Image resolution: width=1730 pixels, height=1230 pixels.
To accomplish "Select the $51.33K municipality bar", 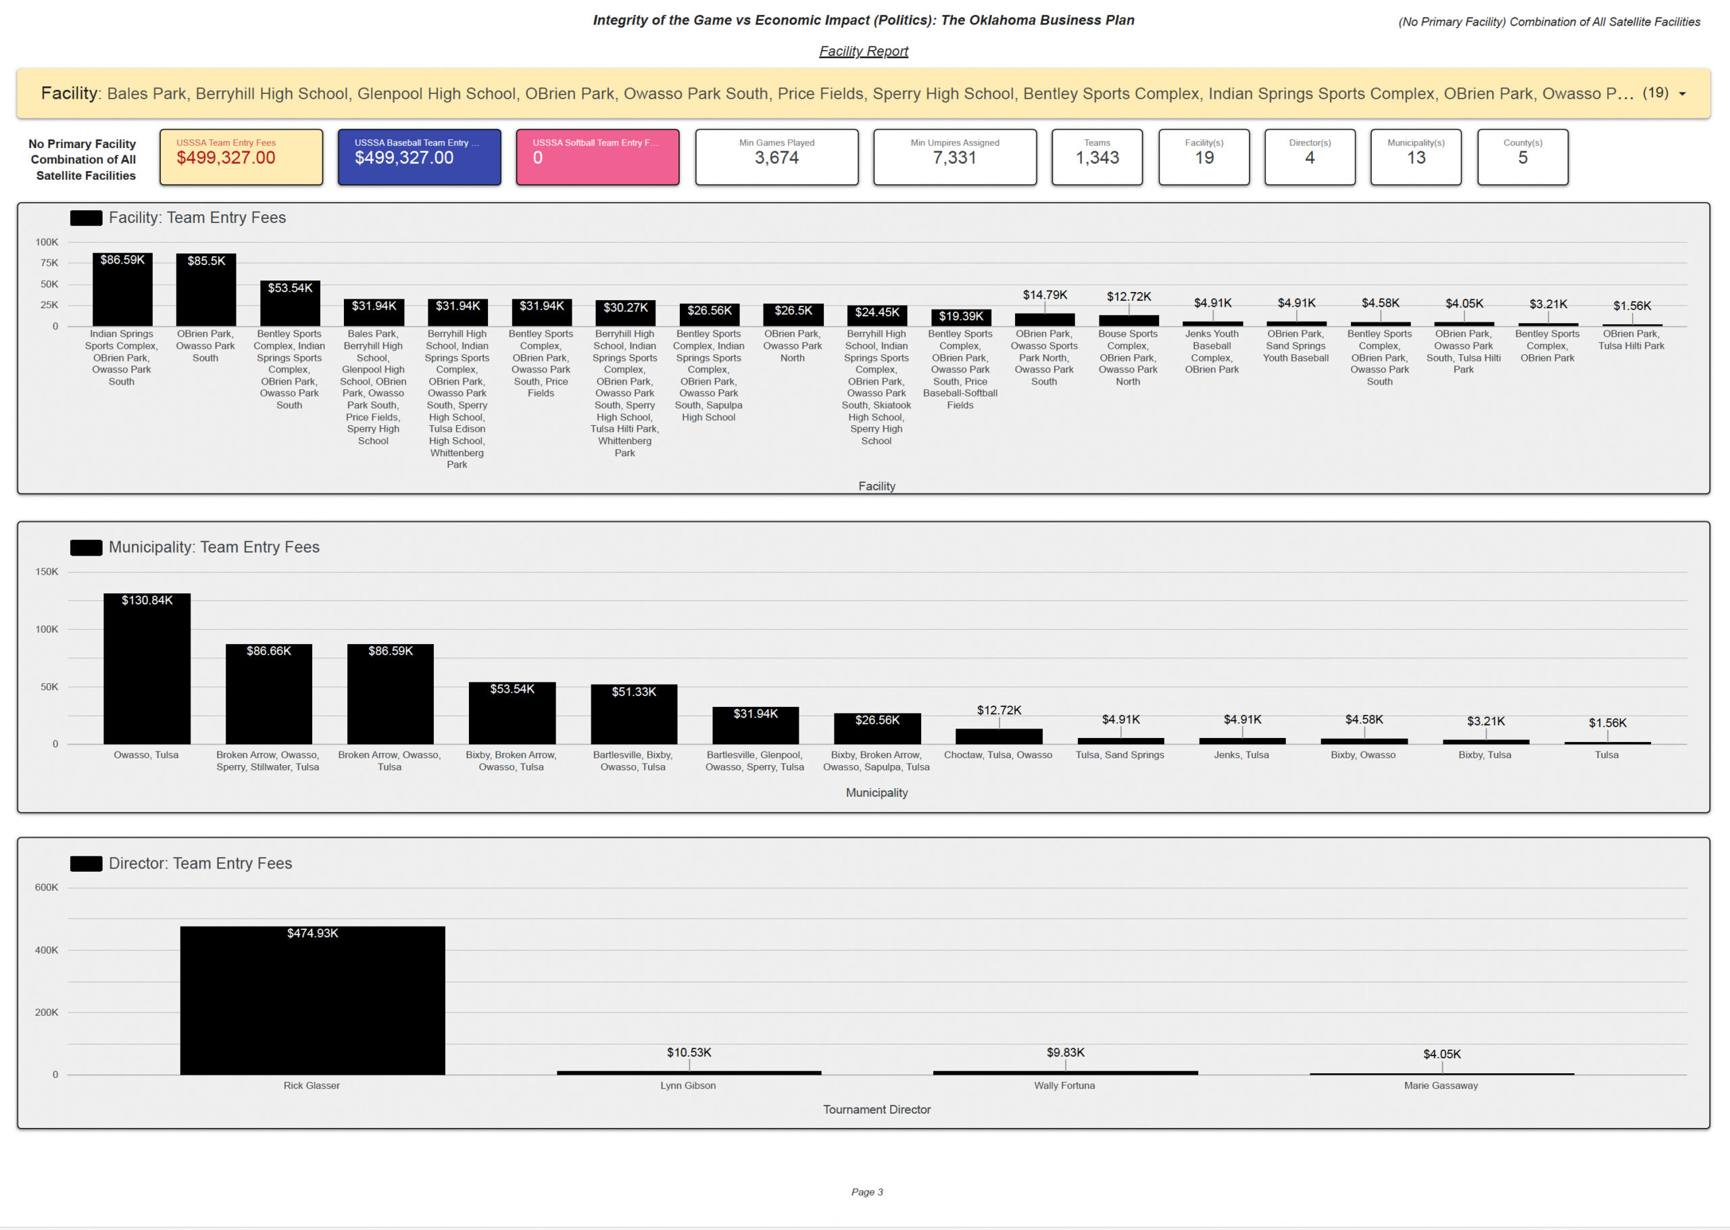I will (634, 714).
